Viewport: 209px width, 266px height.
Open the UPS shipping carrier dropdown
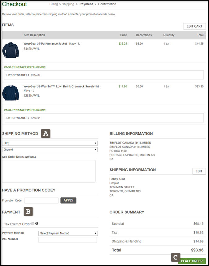[x=50, y=143]
